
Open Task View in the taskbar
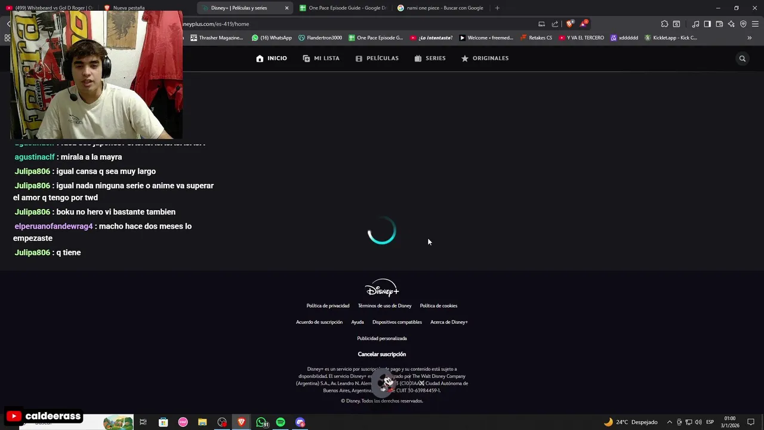point(143,422)
